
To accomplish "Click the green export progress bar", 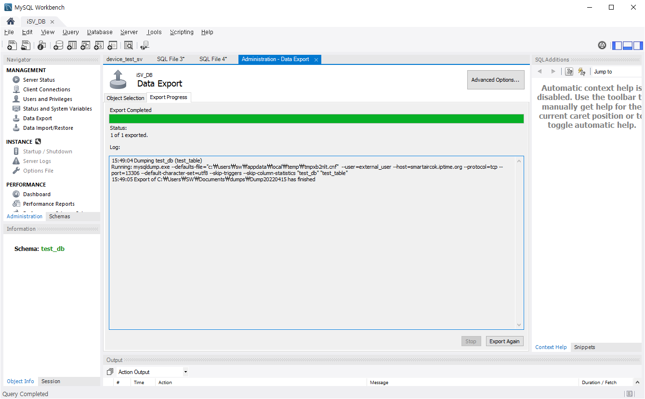I will (x=316, y=119).
